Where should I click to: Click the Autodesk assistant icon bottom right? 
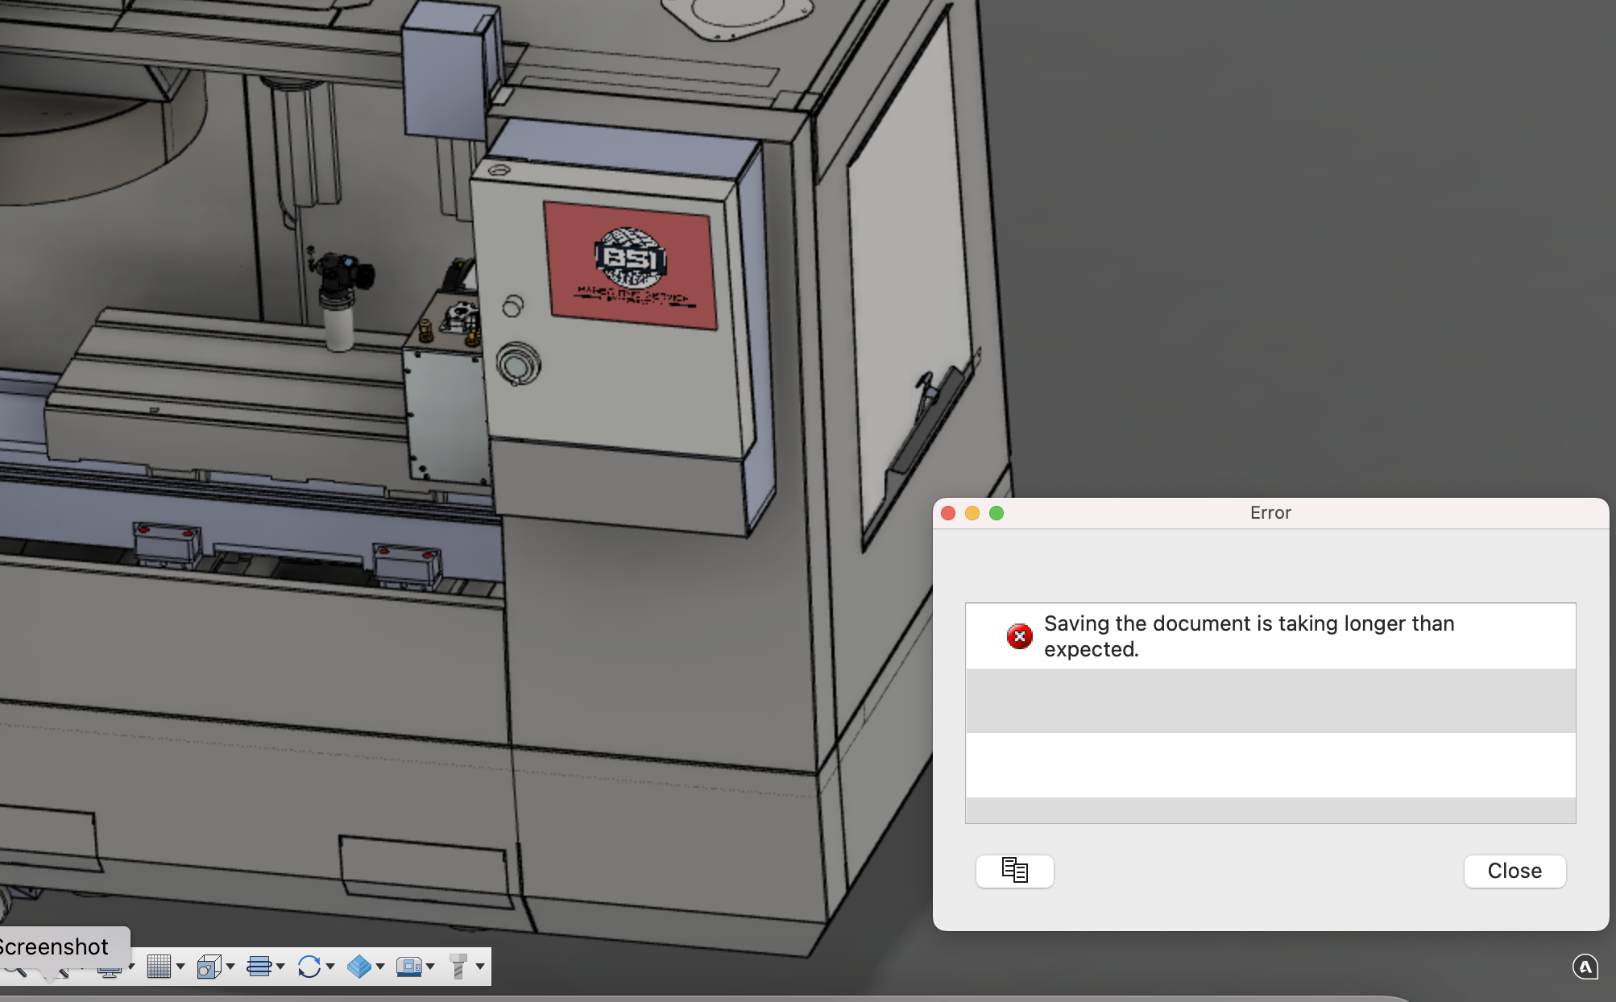point(1585,967)
